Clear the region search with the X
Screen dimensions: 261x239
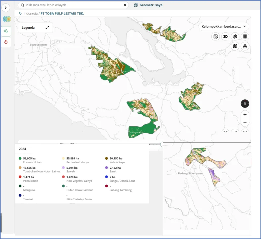(125, 5)
